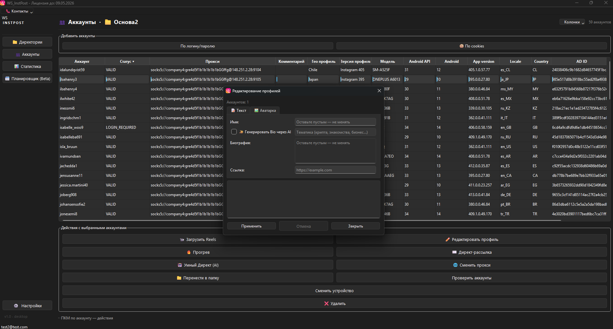Viewport: 613px width, 329px height.
Task: Click the Статистика chart icon in sidebar
Action: (16, 66)
